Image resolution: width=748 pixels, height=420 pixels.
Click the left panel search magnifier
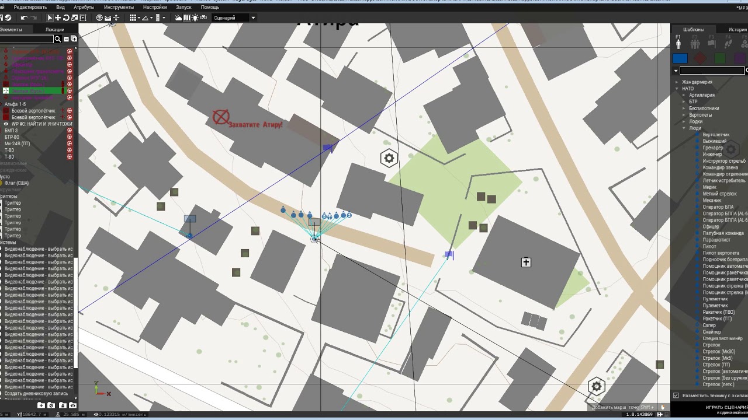tap(58, 39)
